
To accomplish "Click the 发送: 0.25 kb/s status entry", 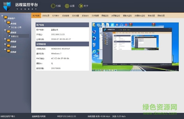I will [x=119, y=117].
